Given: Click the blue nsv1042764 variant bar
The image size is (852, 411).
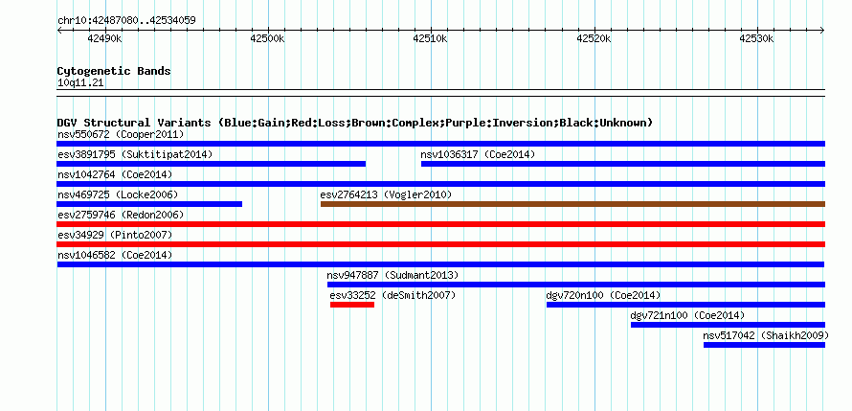Looking at the screenshot, I should tap(440, 184).
